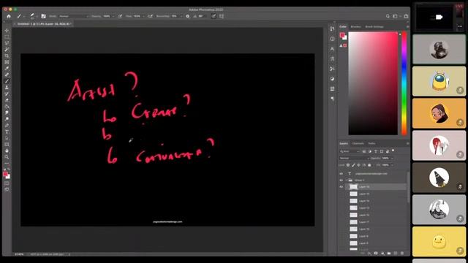Select the Rectangular Marquee tool

(x=7, y=37)
